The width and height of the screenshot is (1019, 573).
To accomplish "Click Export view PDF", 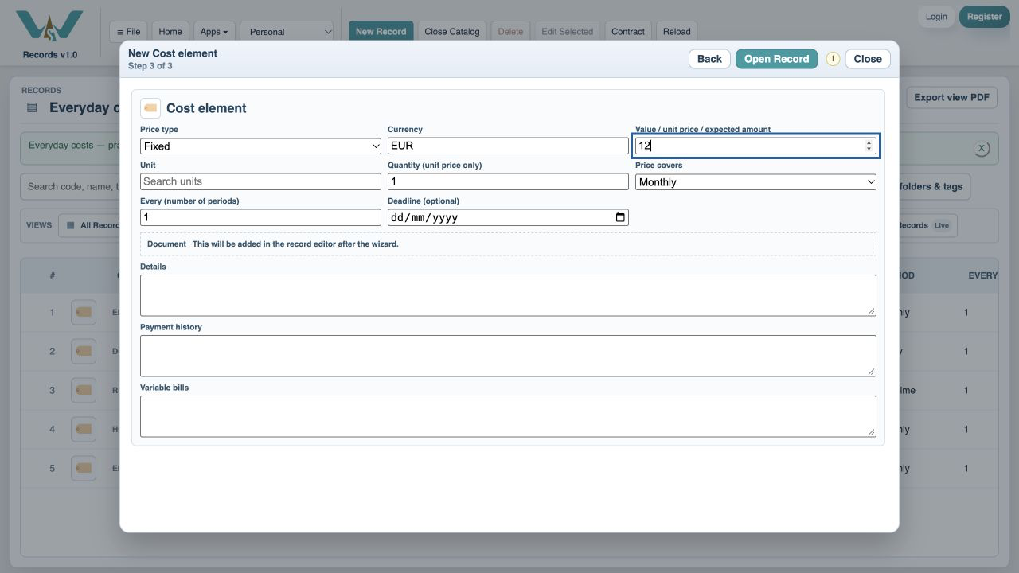I will [x=951, y=97].
